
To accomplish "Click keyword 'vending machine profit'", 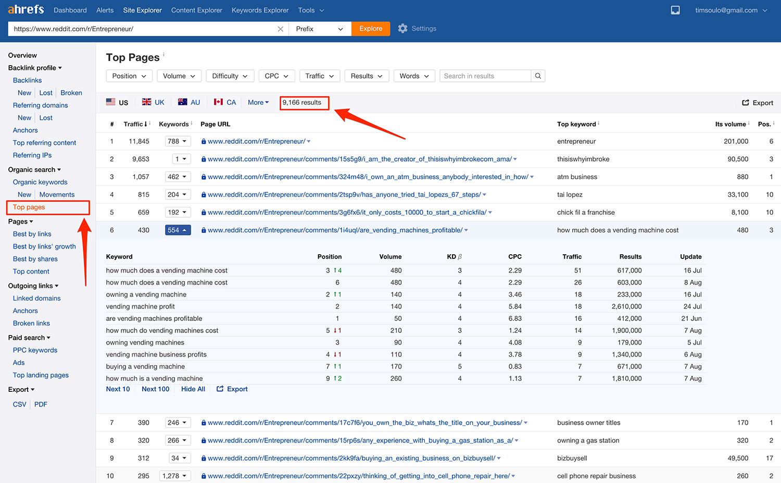I will 141,306.
